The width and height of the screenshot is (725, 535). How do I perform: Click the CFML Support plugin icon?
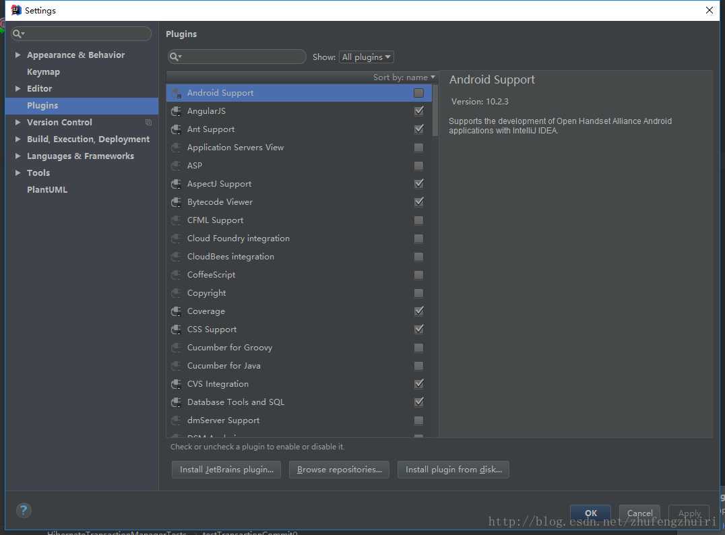176,220
